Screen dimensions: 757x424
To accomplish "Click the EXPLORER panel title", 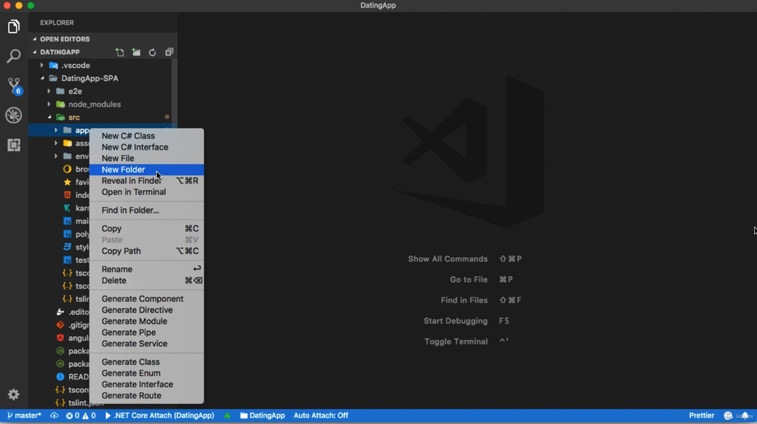I will click(x=57, y=23).
